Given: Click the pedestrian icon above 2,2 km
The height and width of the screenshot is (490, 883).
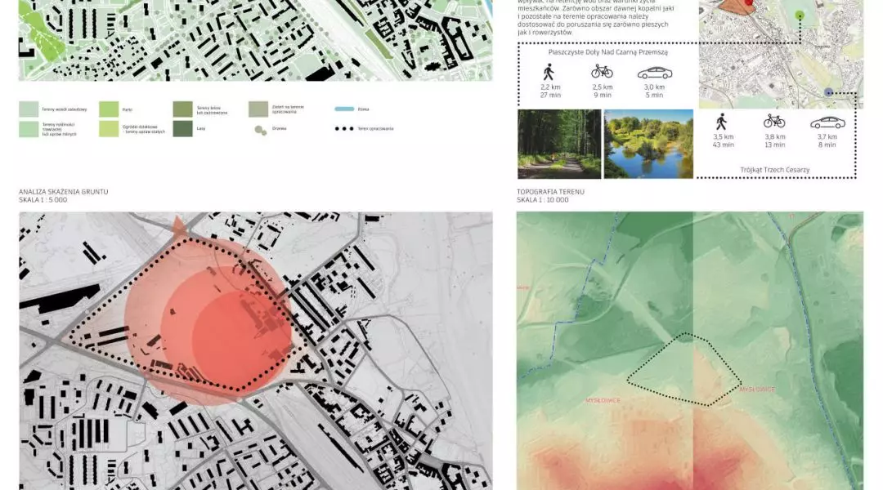Looking at the screenshot, I should 549,72.
